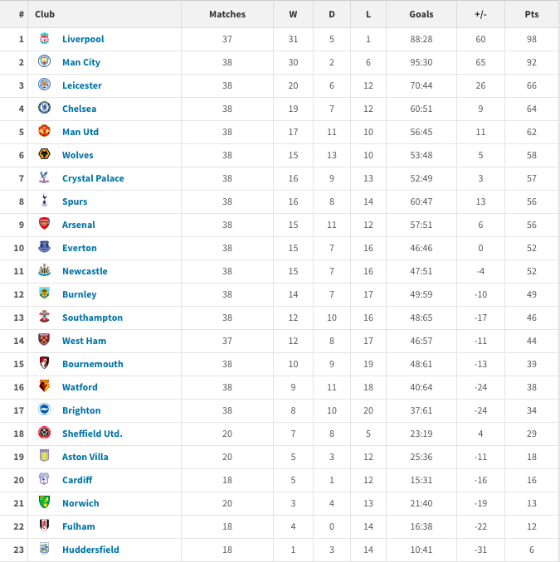Select the Huddersfield club name

[90, 550]
